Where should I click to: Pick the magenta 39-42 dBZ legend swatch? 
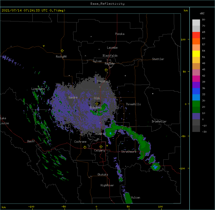(x=196, y=79)
